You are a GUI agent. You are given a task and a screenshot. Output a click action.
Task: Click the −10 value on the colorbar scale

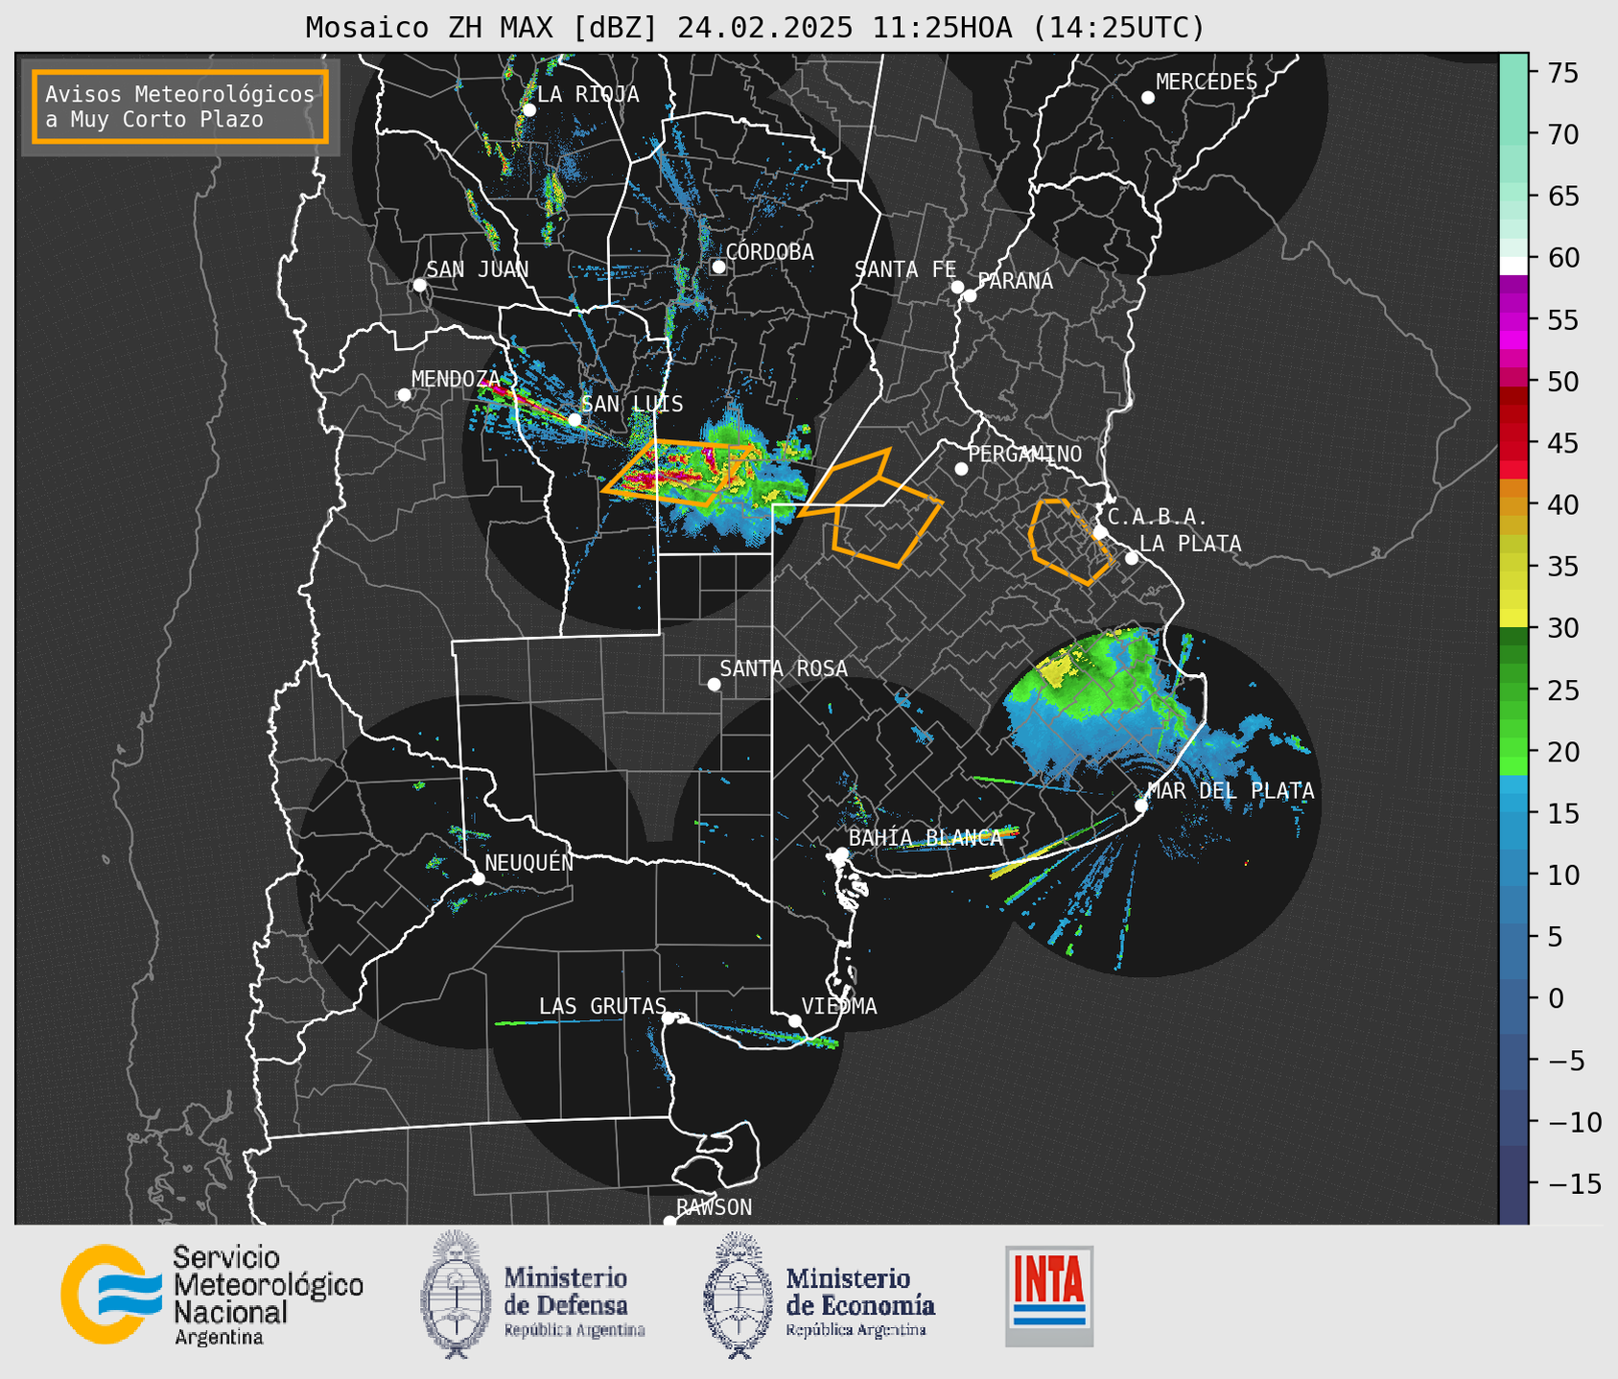pyautogui.click(x=1574, y=1122)
